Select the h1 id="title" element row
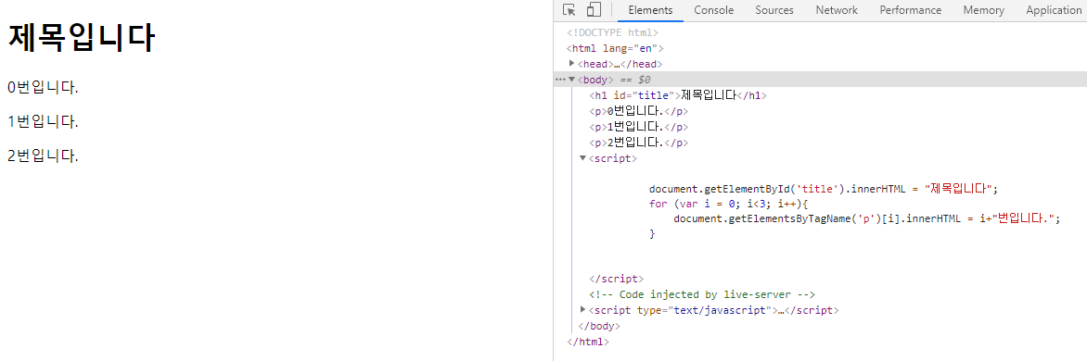This screenshot has width=1087, height=361. pyautogui.click(x=678, y=95)
